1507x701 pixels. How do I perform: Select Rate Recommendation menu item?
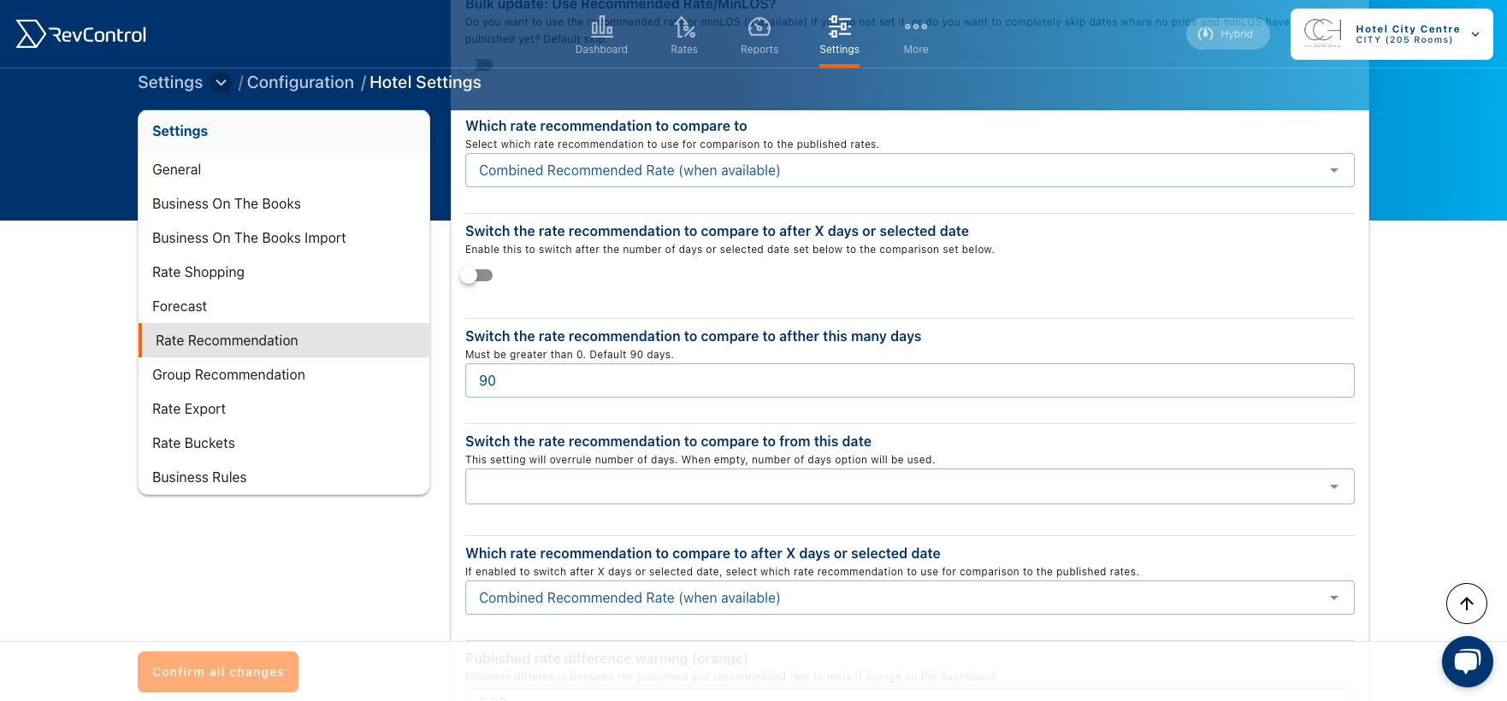(284, 340)
